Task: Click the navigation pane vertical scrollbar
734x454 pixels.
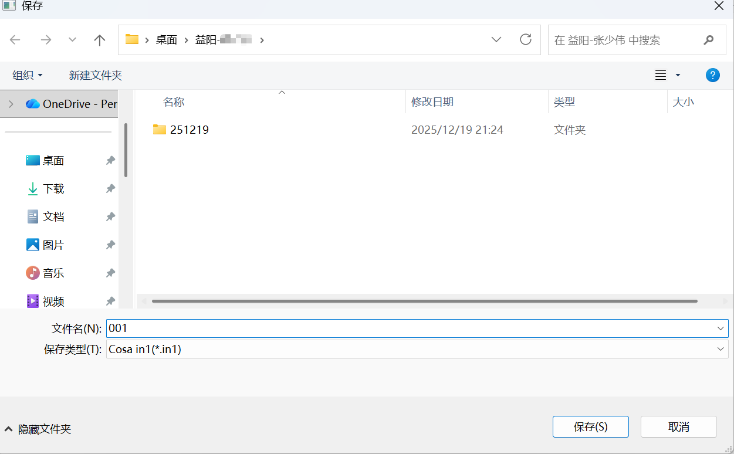Action: [x=126, y=150]
